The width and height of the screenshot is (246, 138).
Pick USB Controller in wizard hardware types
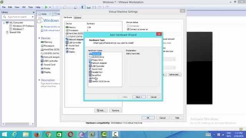96,66
